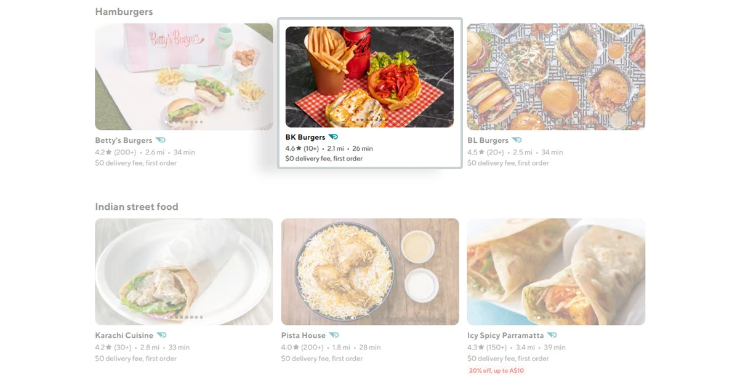Click the star rating icon under Betty's Burgers

click(108, 152)
